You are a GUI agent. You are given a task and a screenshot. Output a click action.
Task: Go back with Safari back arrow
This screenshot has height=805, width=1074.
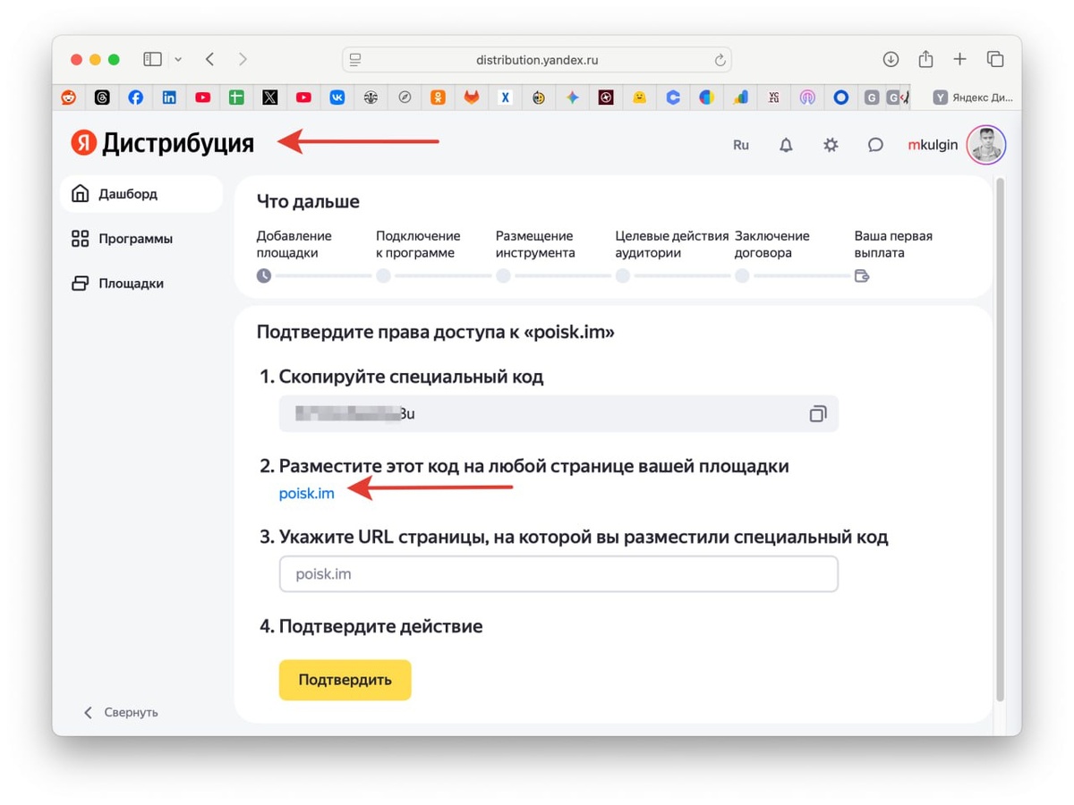(209, 60)
